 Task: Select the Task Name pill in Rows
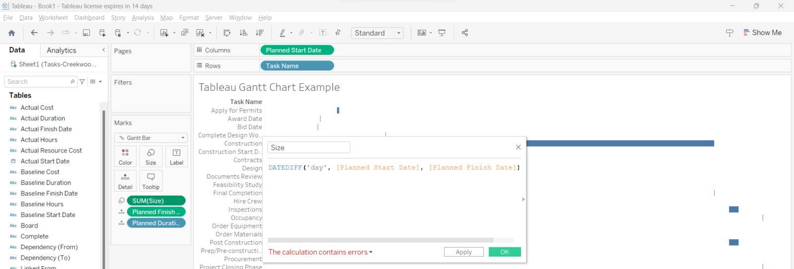(x=297, y=66)
